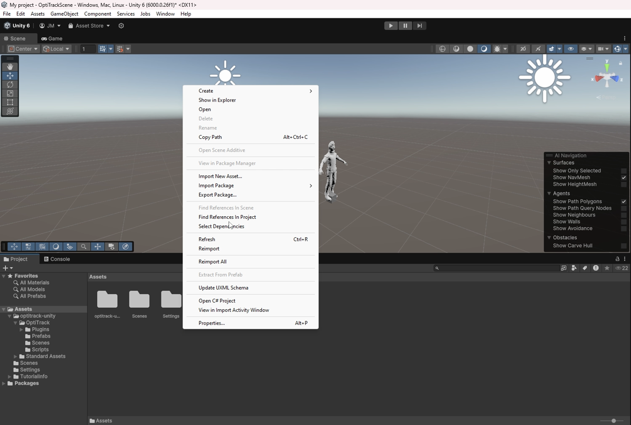Toggle Show Path Polygons checkbox
The width and height of the screenshot is (631, 425).
click(x=624, y=201)
